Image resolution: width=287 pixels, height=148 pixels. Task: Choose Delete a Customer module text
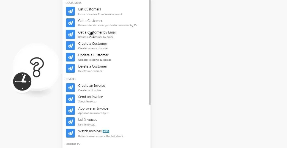(x=93, y=66)
